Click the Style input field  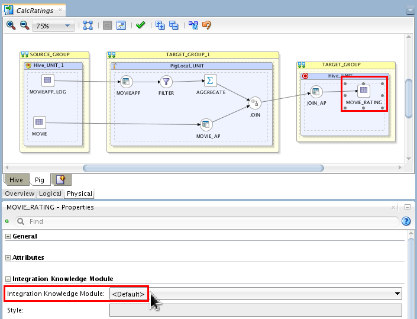point(256,310)
